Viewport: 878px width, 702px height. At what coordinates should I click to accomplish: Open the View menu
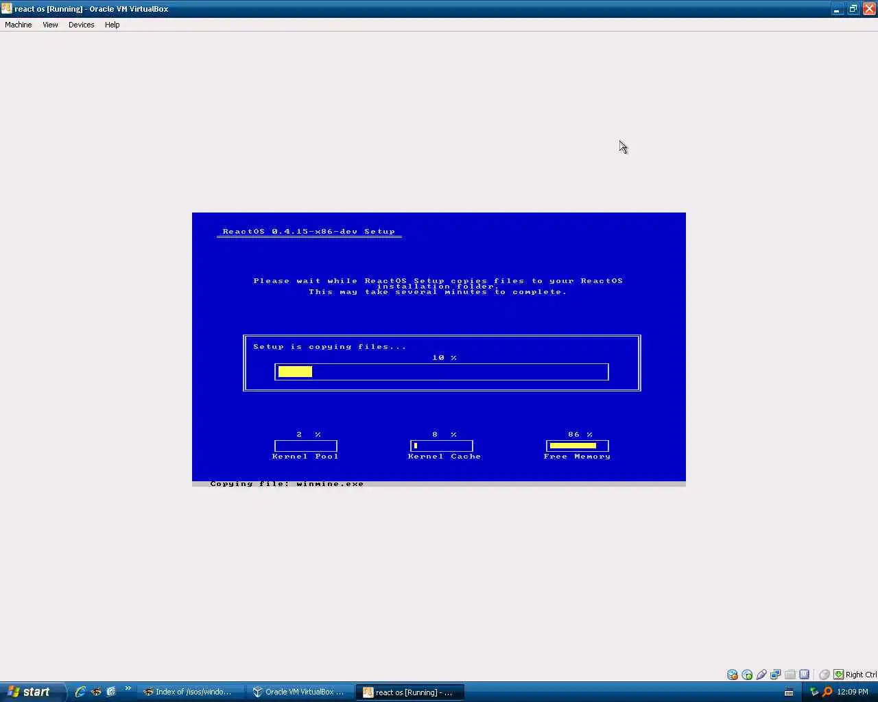[50, 25]
